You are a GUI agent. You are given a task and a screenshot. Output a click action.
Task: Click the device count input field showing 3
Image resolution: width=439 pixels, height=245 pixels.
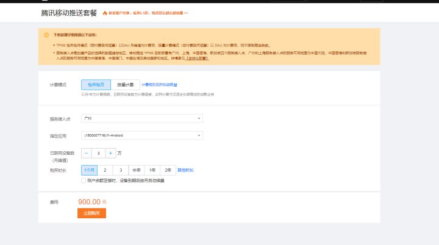pyautogui.click(x=99, y=153)
